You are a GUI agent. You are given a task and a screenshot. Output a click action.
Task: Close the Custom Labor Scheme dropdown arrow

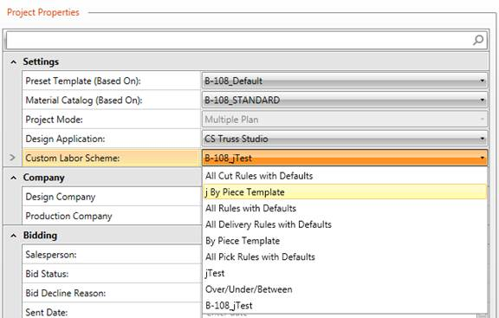[483, 158]
